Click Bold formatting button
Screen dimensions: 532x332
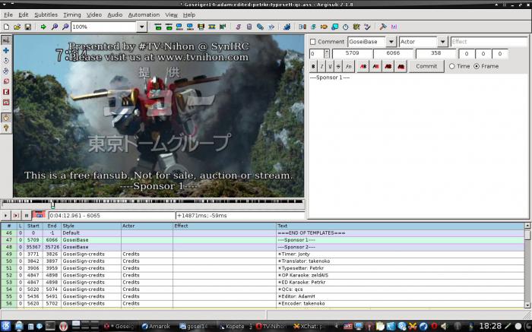[x=313, y=66]
